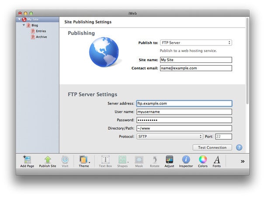Click the Archive page icon in sidebar
Image resolution: width=265 pixels, height=197 pixels.
coord(33,37)
